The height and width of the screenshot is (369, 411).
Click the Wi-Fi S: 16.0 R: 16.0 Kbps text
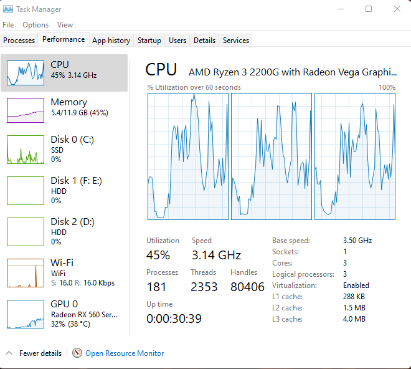click(x=83, y=283)
